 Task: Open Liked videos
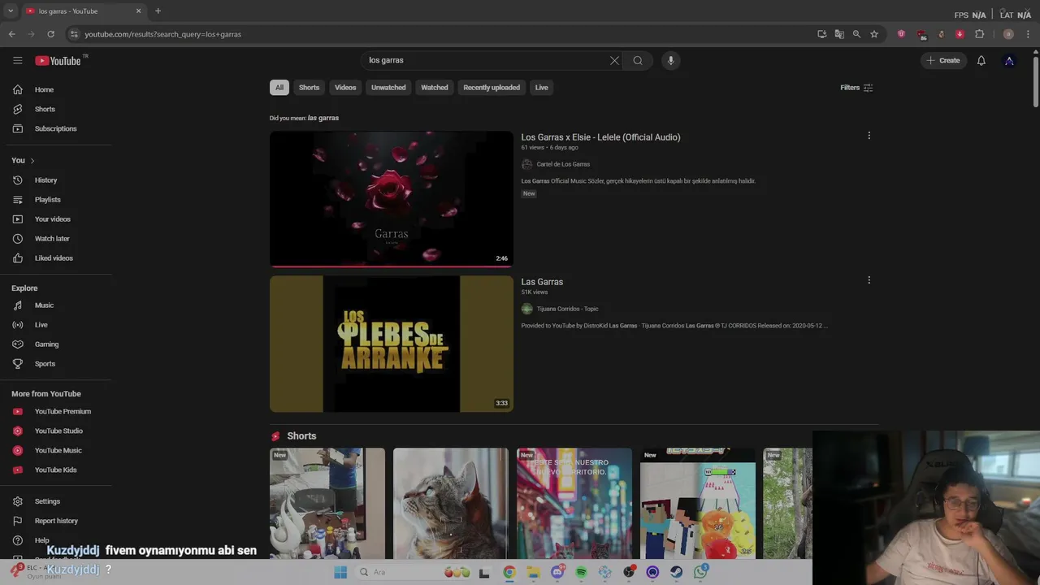55,258
